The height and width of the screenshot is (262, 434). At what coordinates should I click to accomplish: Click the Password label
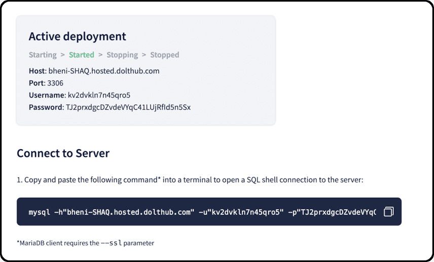[46, 107]
